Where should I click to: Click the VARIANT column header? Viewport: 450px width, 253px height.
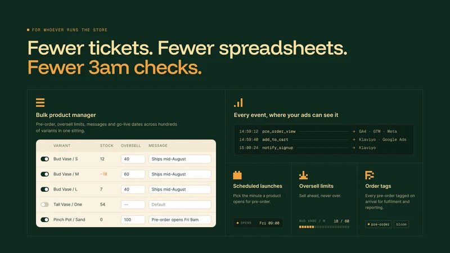pyautogui.click(x=62, y=146)
